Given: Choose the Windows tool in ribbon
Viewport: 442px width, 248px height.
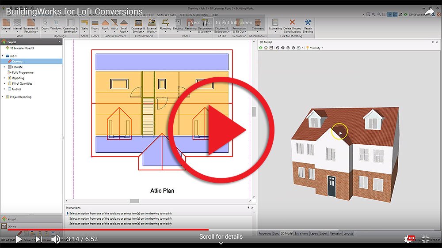Looking at the screenshot, I should pos(56,25).
